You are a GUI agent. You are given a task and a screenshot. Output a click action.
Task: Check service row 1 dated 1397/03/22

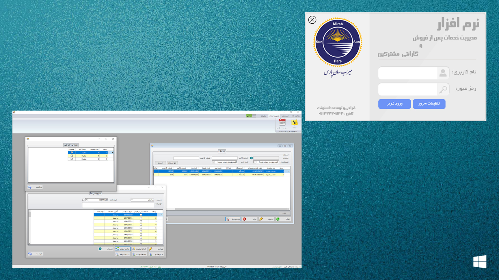pos(141,215)
